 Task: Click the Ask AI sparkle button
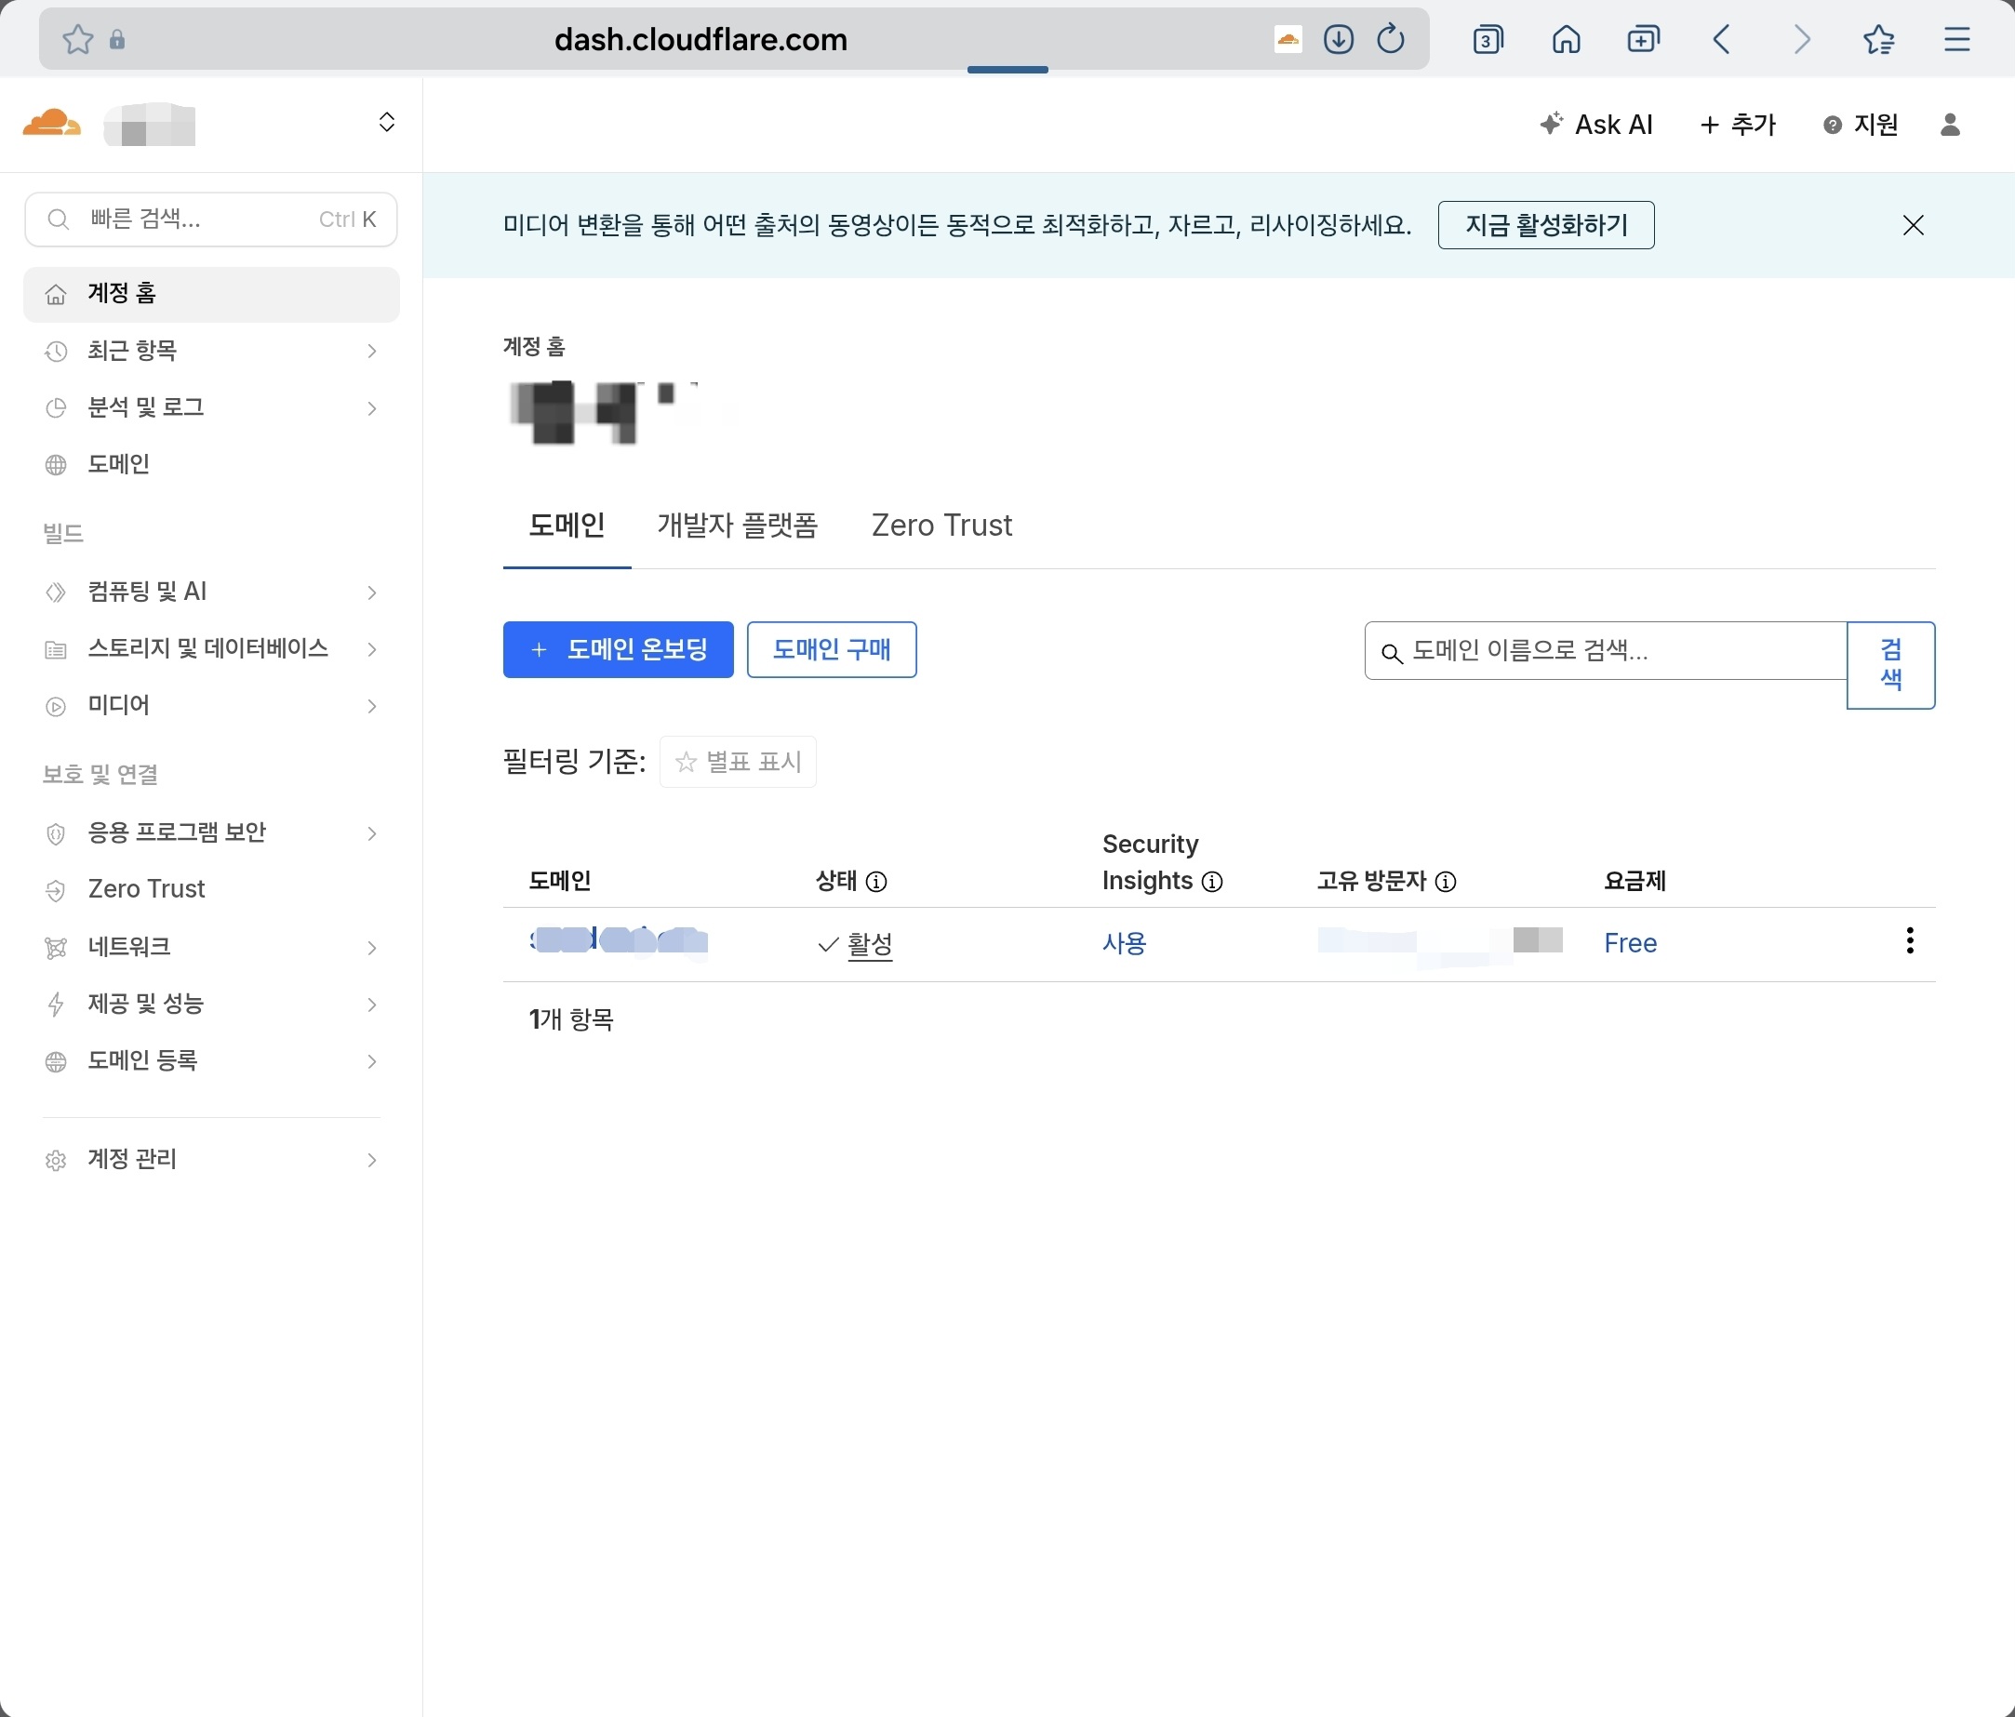click(x=1595, y=125)
